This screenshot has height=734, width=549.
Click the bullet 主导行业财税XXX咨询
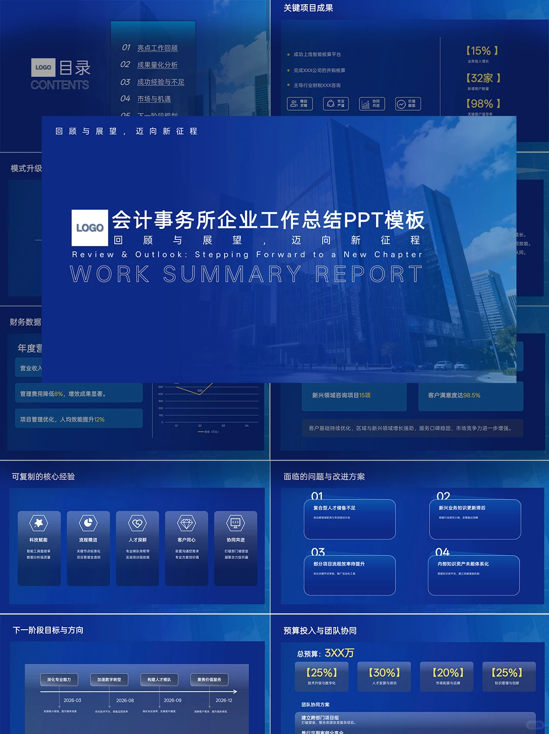coord(317,85)
